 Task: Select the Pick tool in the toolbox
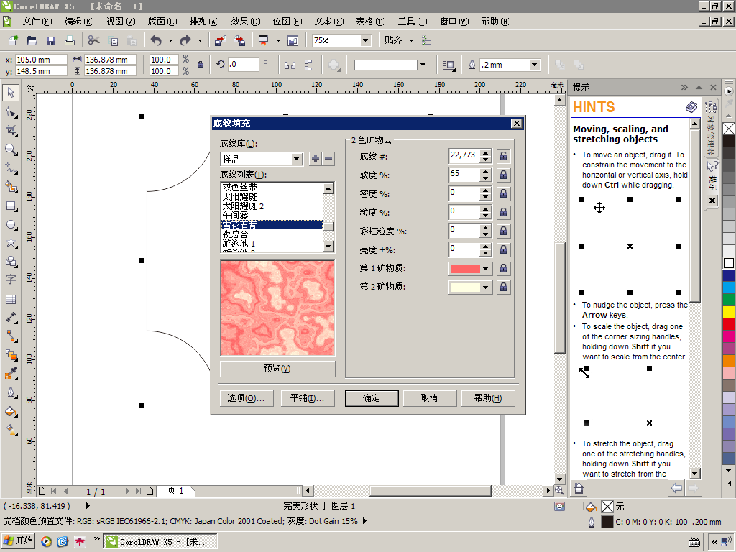[11, 93]
